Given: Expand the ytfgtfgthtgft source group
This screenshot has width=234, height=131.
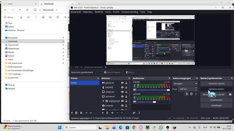Looking at the screenshot, I should coord(103,101).
